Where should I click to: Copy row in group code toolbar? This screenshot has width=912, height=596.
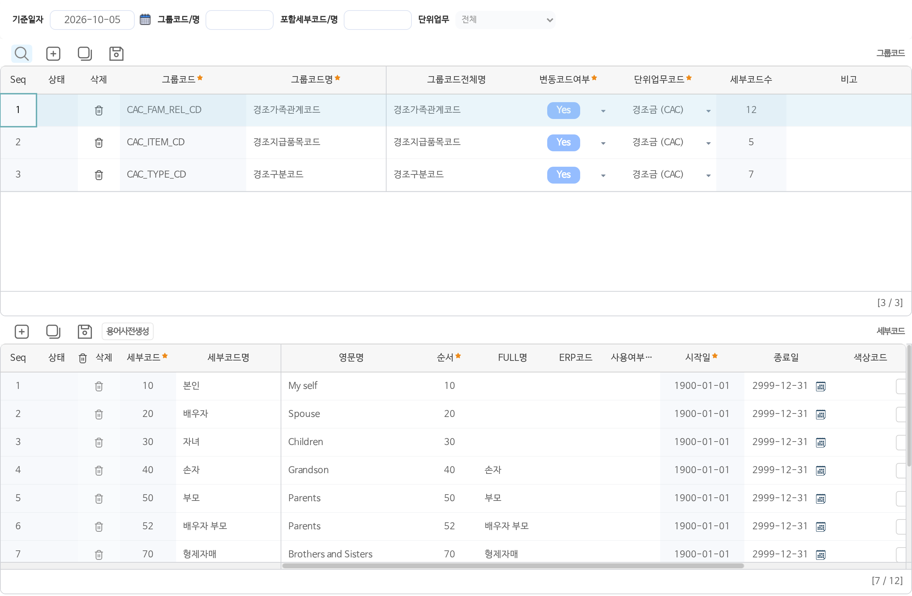(85, 54)
